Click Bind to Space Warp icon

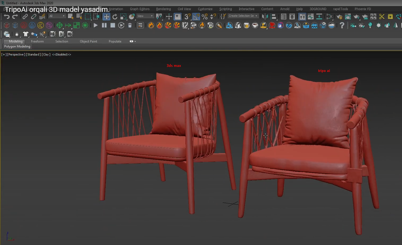[x=42, y=16]
